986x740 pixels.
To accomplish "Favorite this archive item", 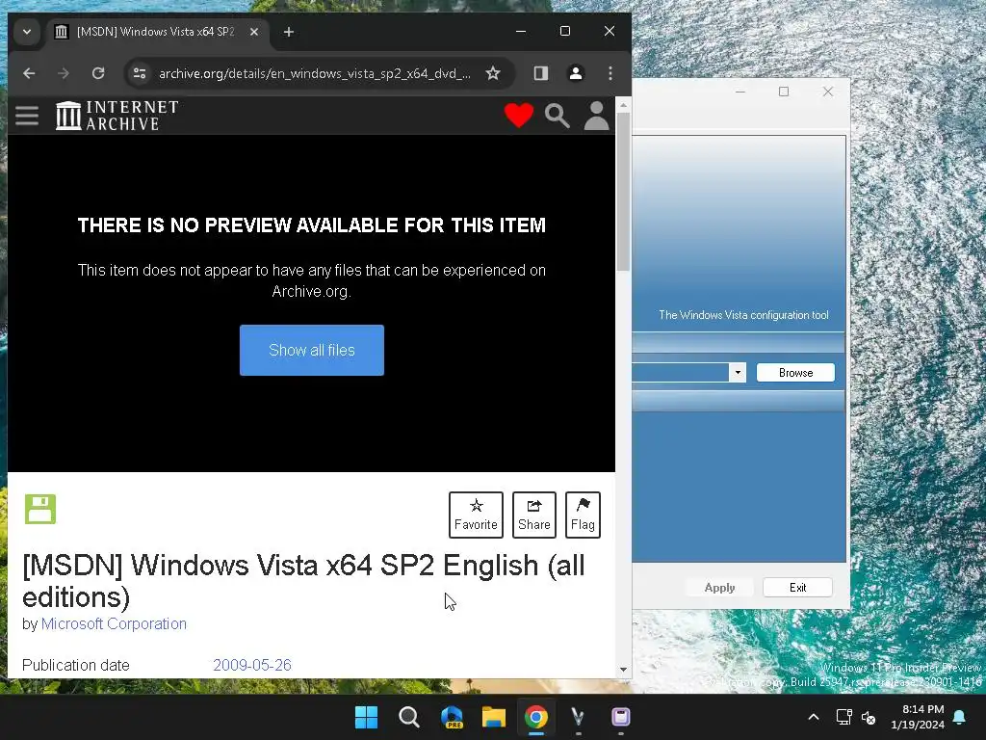I will pos(476,515).
